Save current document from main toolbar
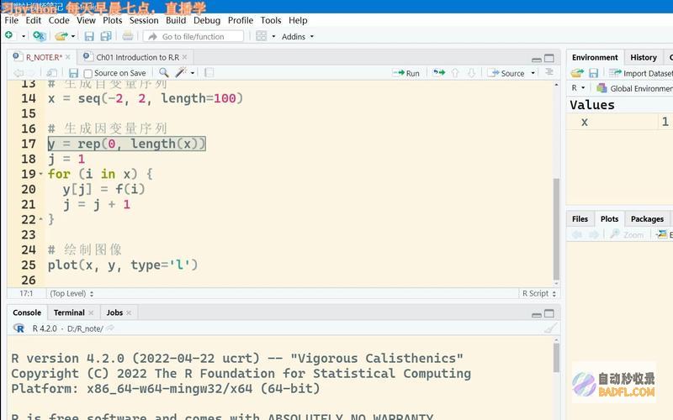Image resolution: width=673 pixels, height=420 pixels. (x=89, y=36)
